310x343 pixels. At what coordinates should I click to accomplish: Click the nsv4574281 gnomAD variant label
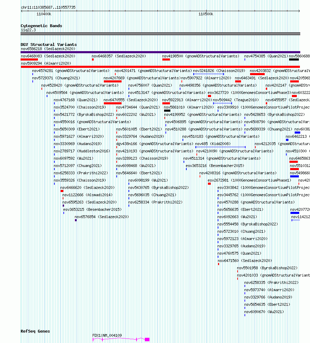71,71
